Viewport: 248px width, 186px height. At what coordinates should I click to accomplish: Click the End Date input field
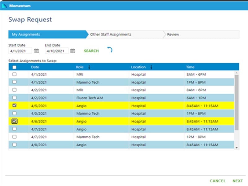point(57,51)
